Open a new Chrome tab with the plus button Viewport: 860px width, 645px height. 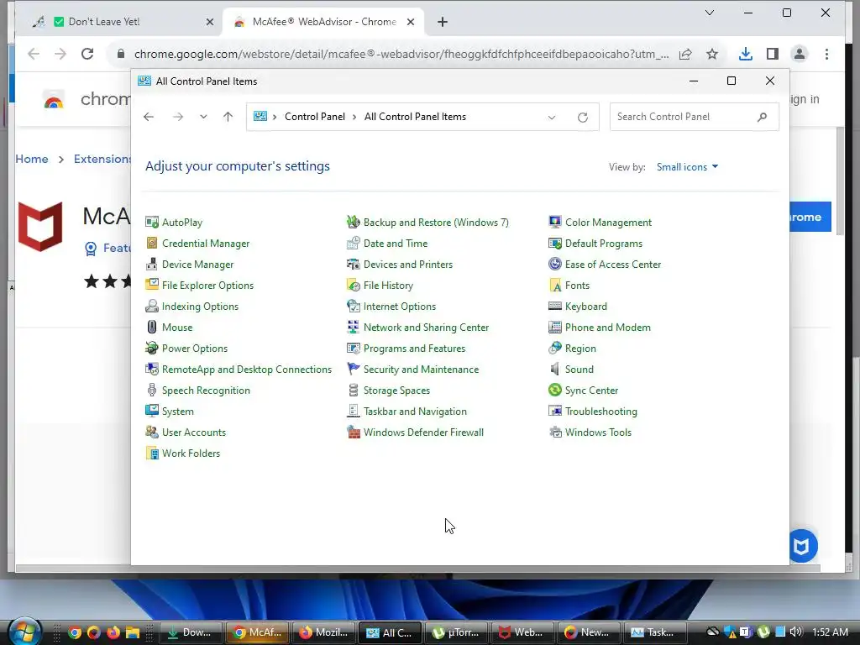pos(443,22)
